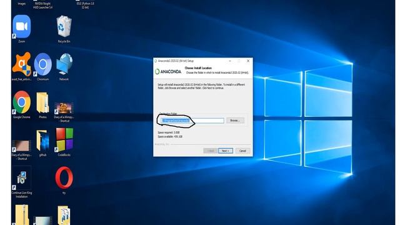Select the Avast free antivirus icon
400x225 pixels.
22,64
